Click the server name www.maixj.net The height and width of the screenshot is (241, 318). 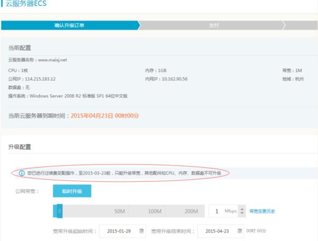[x=52, y=60]
